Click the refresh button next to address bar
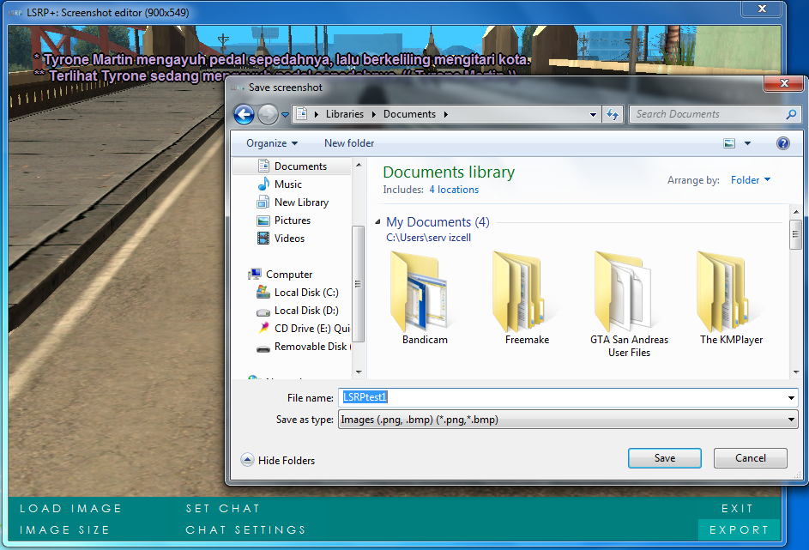The image size is (809, 550). [x=613, y=114]
